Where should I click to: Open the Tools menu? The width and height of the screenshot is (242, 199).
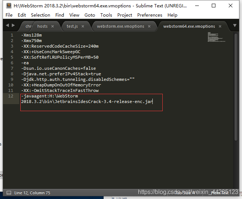[106, 15]
